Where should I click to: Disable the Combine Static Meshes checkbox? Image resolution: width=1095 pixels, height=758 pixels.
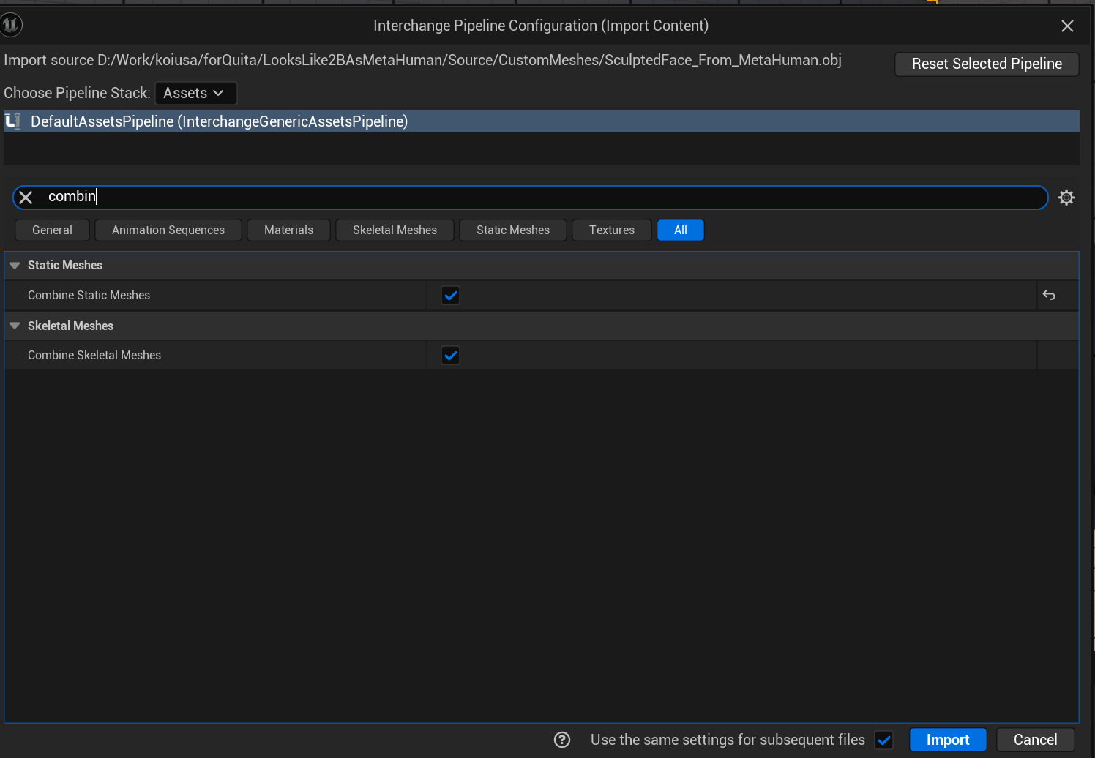[x=450, y=295]
